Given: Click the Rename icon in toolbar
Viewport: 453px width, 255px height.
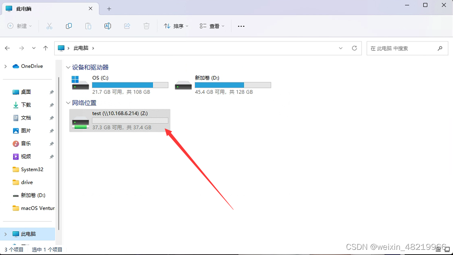Looking at the screenshot, I should coord(108,26).
